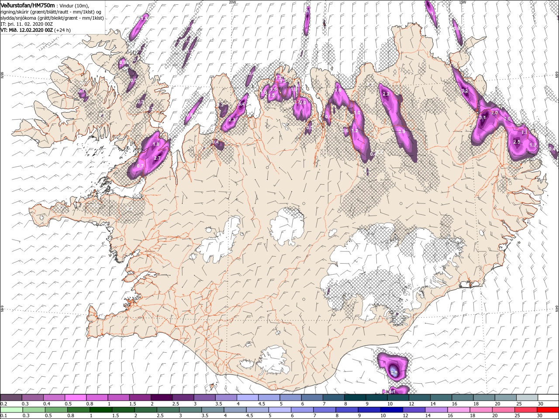Select the darkest green 1 swatch in lower legend
This screenshot has height=419, width=559.
[100, 410]
